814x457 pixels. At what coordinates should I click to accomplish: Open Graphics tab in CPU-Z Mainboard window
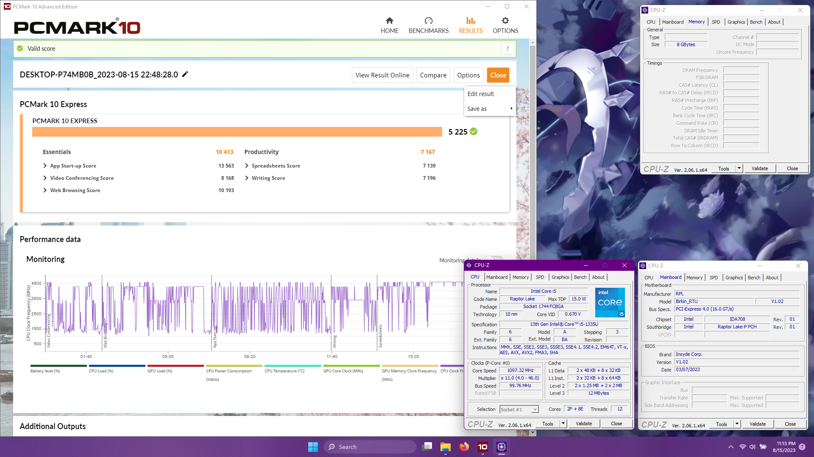734,278
